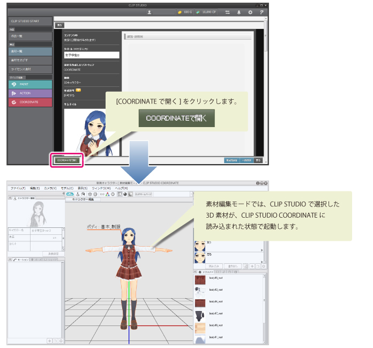Open the モデル(C) menu
The image size is (373, 348).
coord(68,188)
